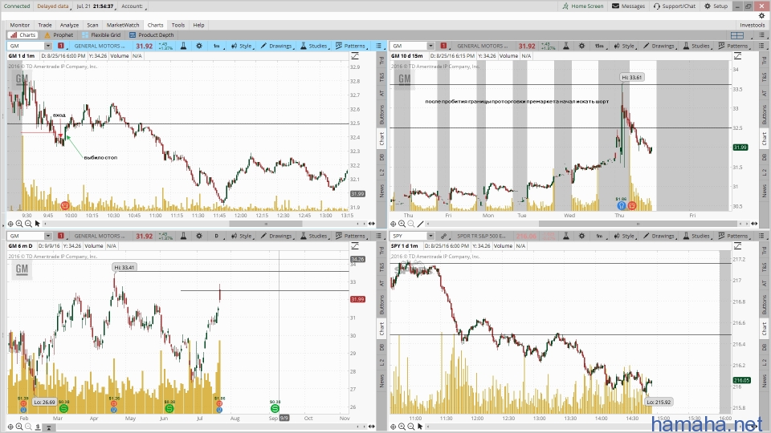This screenshot has height=433, width=771.
Task: Open chart settings gear in the GM daily chart
Action: coord(199,236)
